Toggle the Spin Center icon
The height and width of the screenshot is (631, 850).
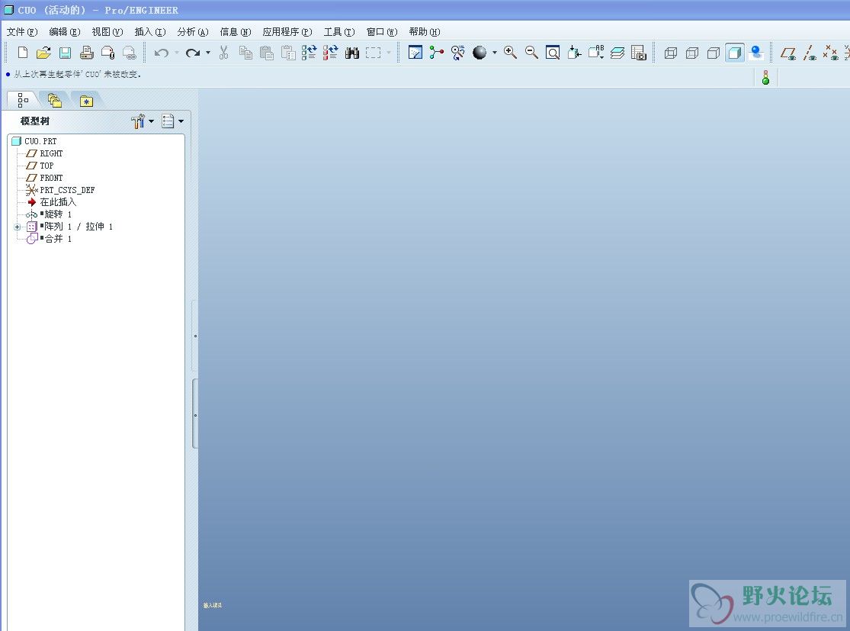point(436,53)
